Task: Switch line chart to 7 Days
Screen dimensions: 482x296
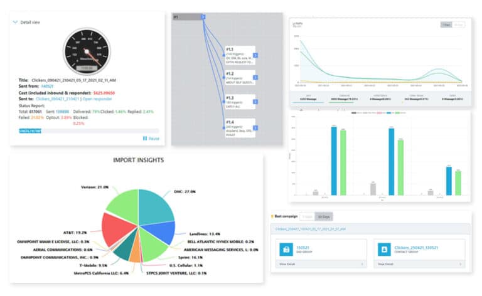Action: (445, 24)
